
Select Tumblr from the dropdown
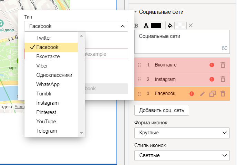click(x=51, y=94)
